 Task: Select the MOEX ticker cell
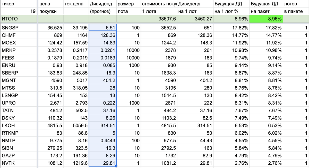(x=19, y=43)
